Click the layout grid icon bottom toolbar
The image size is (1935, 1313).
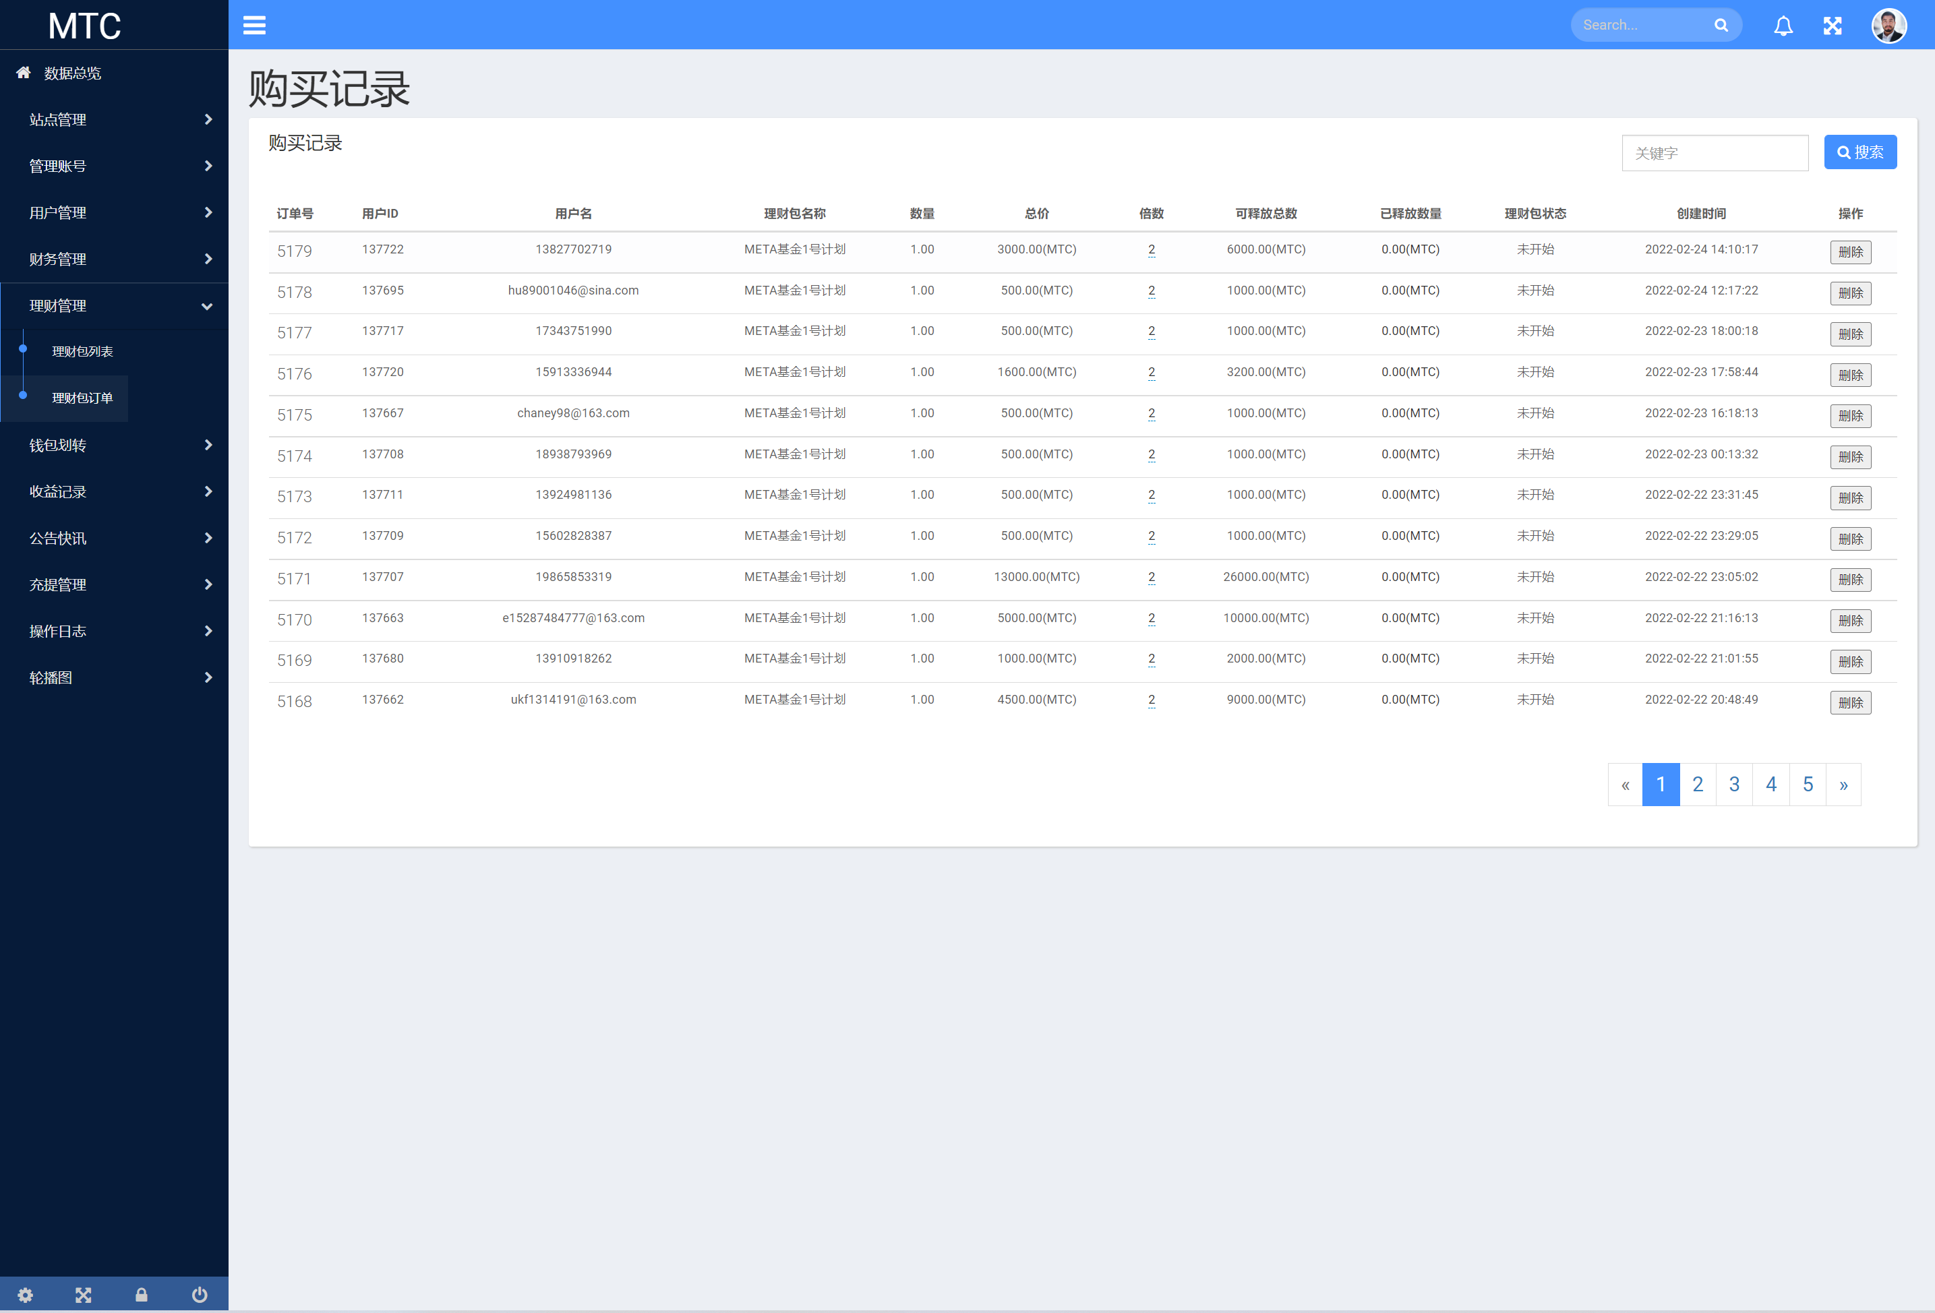tap(84, 1293)
